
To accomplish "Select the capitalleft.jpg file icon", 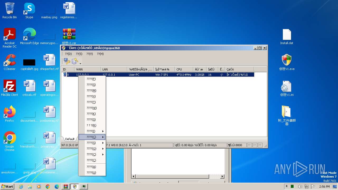I will click(x=29, y=65).
